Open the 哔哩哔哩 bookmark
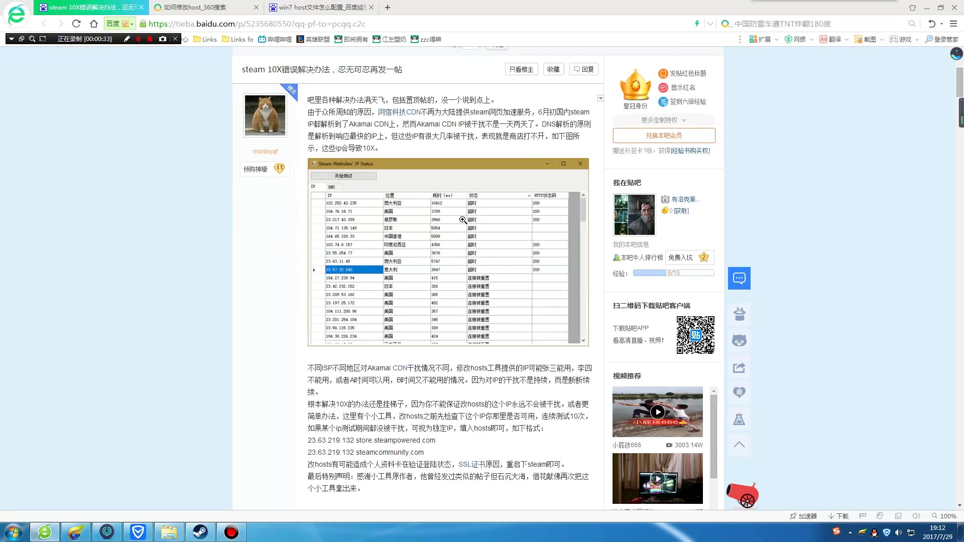The width and height of the screenshot is (964, 542). [275, 39]
